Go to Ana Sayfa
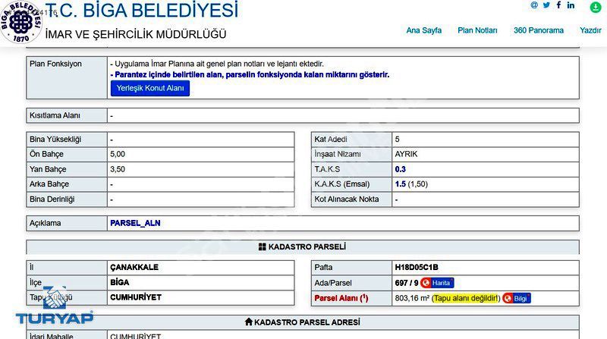Image resolution: width=607 pixels, height=339 pixels. 423,30
